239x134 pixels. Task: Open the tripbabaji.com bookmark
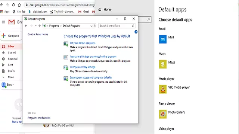click(37, 12)
